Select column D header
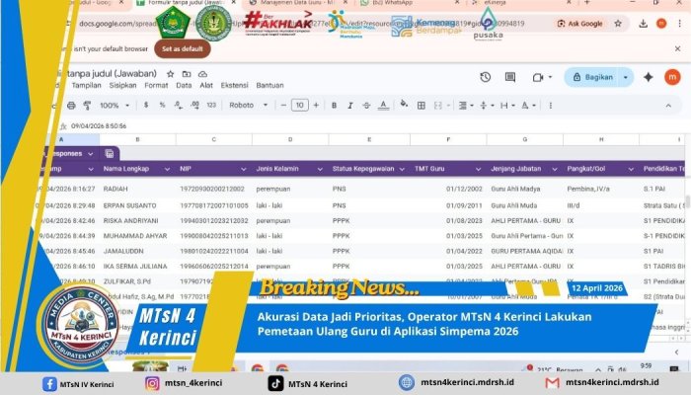The height and width of the screenshot is (395, 691). pos(290,139)
